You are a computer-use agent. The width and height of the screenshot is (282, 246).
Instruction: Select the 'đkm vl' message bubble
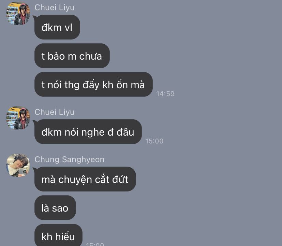click(57, 27)
